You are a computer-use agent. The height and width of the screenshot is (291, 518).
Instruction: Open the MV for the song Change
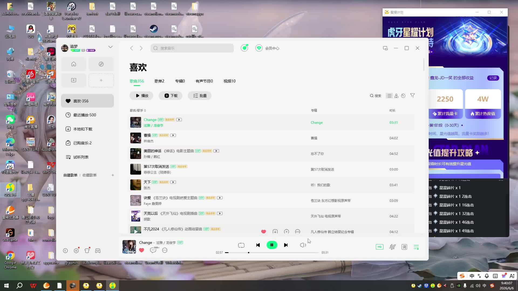point(179,120)
